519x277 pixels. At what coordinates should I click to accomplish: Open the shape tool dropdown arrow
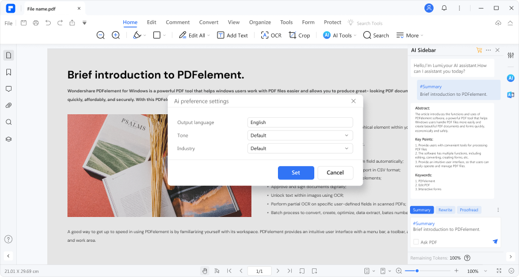click(164, 35)
